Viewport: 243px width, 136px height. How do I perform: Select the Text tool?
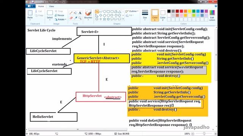click(80, 13)
